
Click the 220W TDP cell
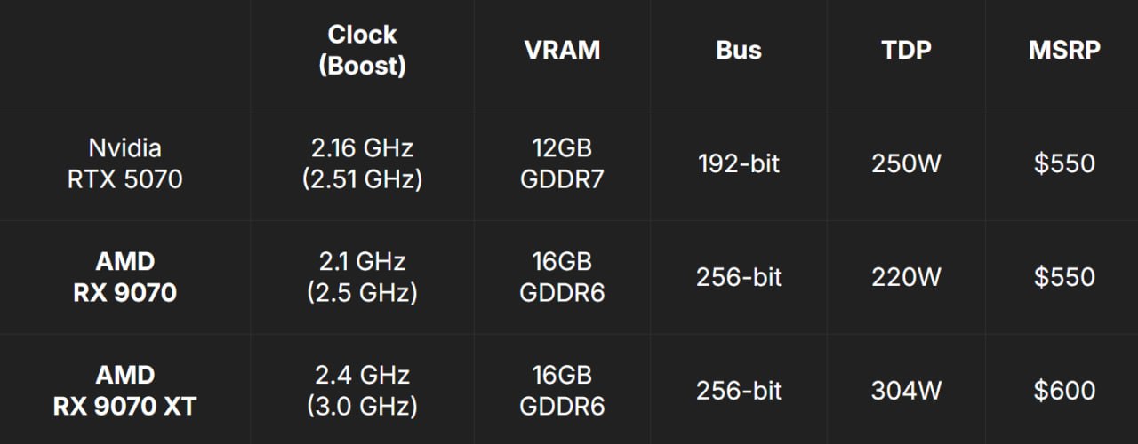(x=906, y=277)
